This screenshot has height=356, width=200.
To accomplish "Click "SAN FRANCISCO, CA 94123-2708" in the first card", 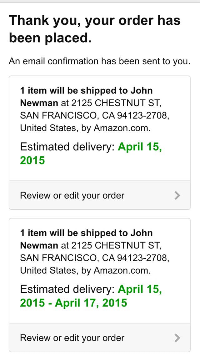I will coord(94,116).
